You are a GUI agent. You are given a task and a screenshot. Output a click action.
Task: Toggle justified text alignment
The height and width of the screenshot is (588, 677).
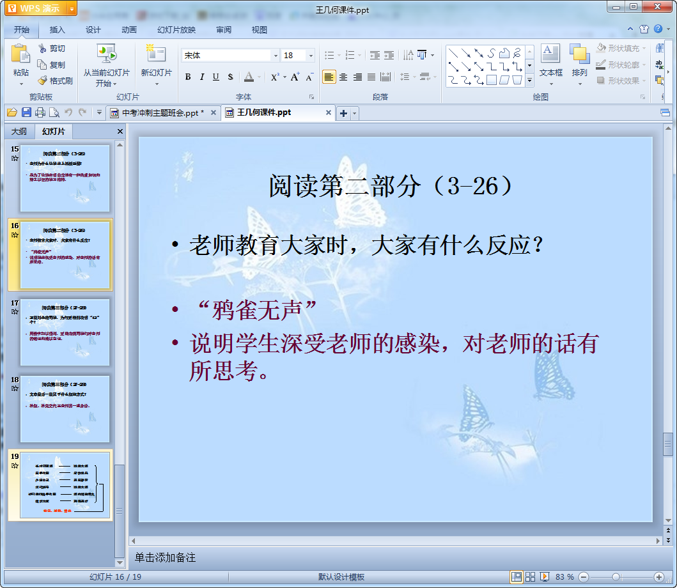click(371, 77)
